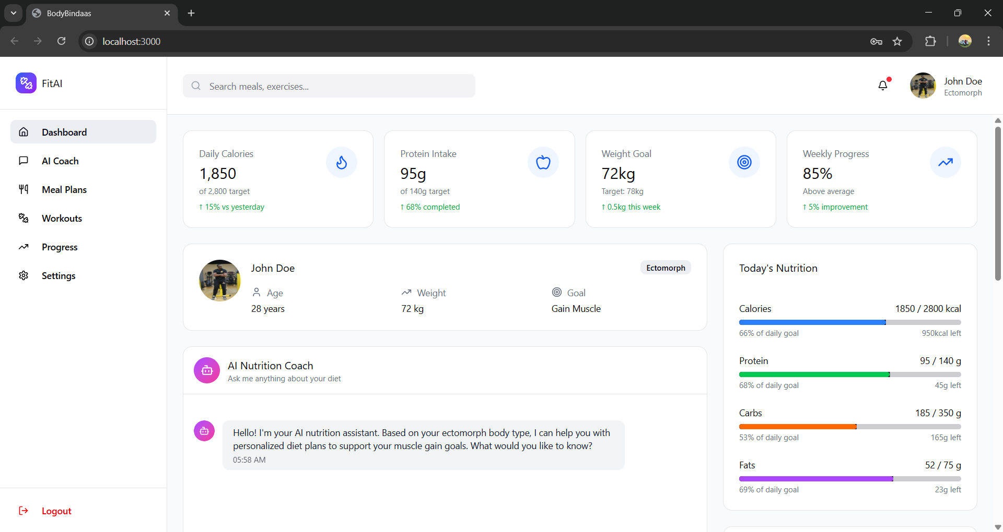Open notifications bell
The width and height of the screenshot is (1003, 532).
click(883, 85)
